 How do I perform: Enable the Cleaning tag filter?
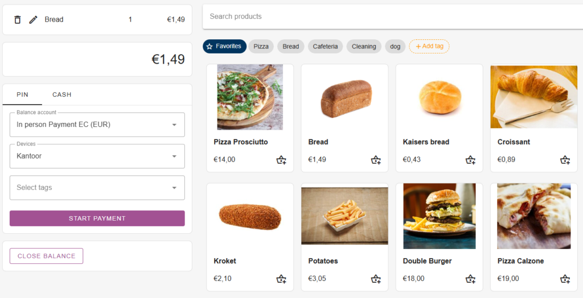363,47
